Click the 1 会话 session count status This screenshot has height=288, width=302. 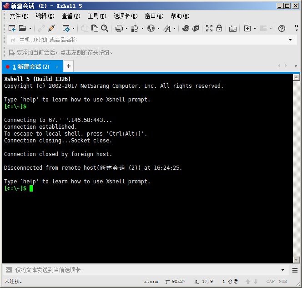click(x=230, y=282)
